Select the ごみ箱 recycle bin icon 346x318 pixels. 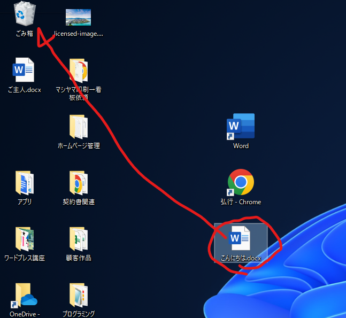click(x=25, y=14)
